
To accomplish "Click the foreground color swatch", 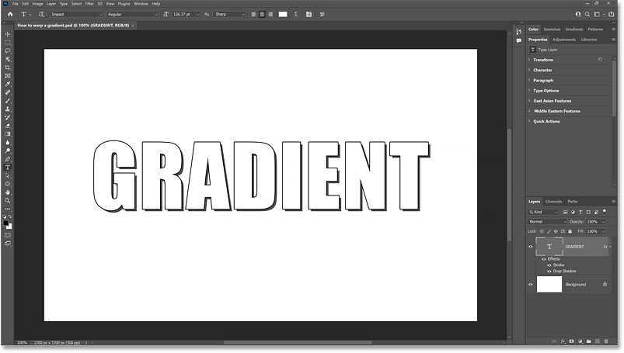I will [5, 223].
